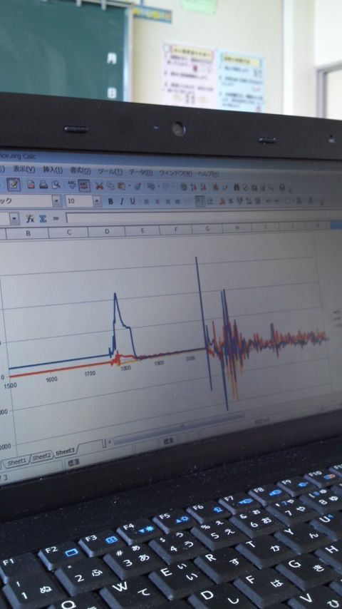The image size is (342, 609).
Task: Insert a Hyperlink via the globe icon
Action: [x=184, y=187]
